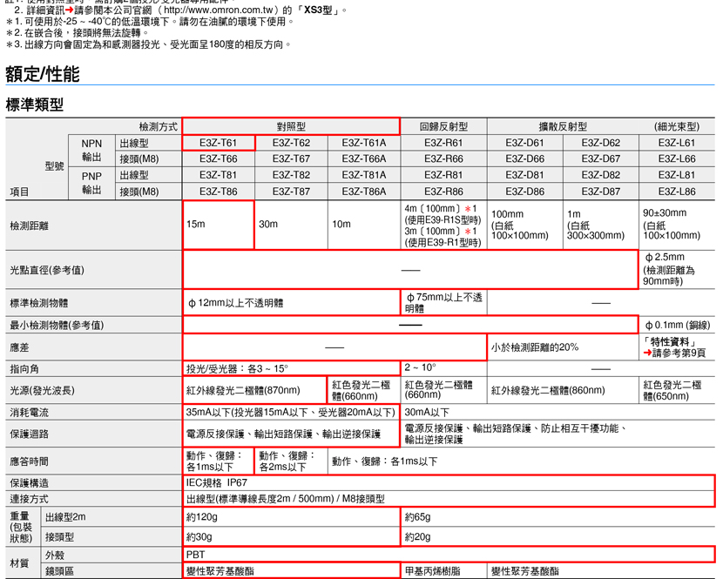This screenshot has width=723, height=579.
Task: Select model cell E3Z-T61A
Action: [x=364, y=143]
